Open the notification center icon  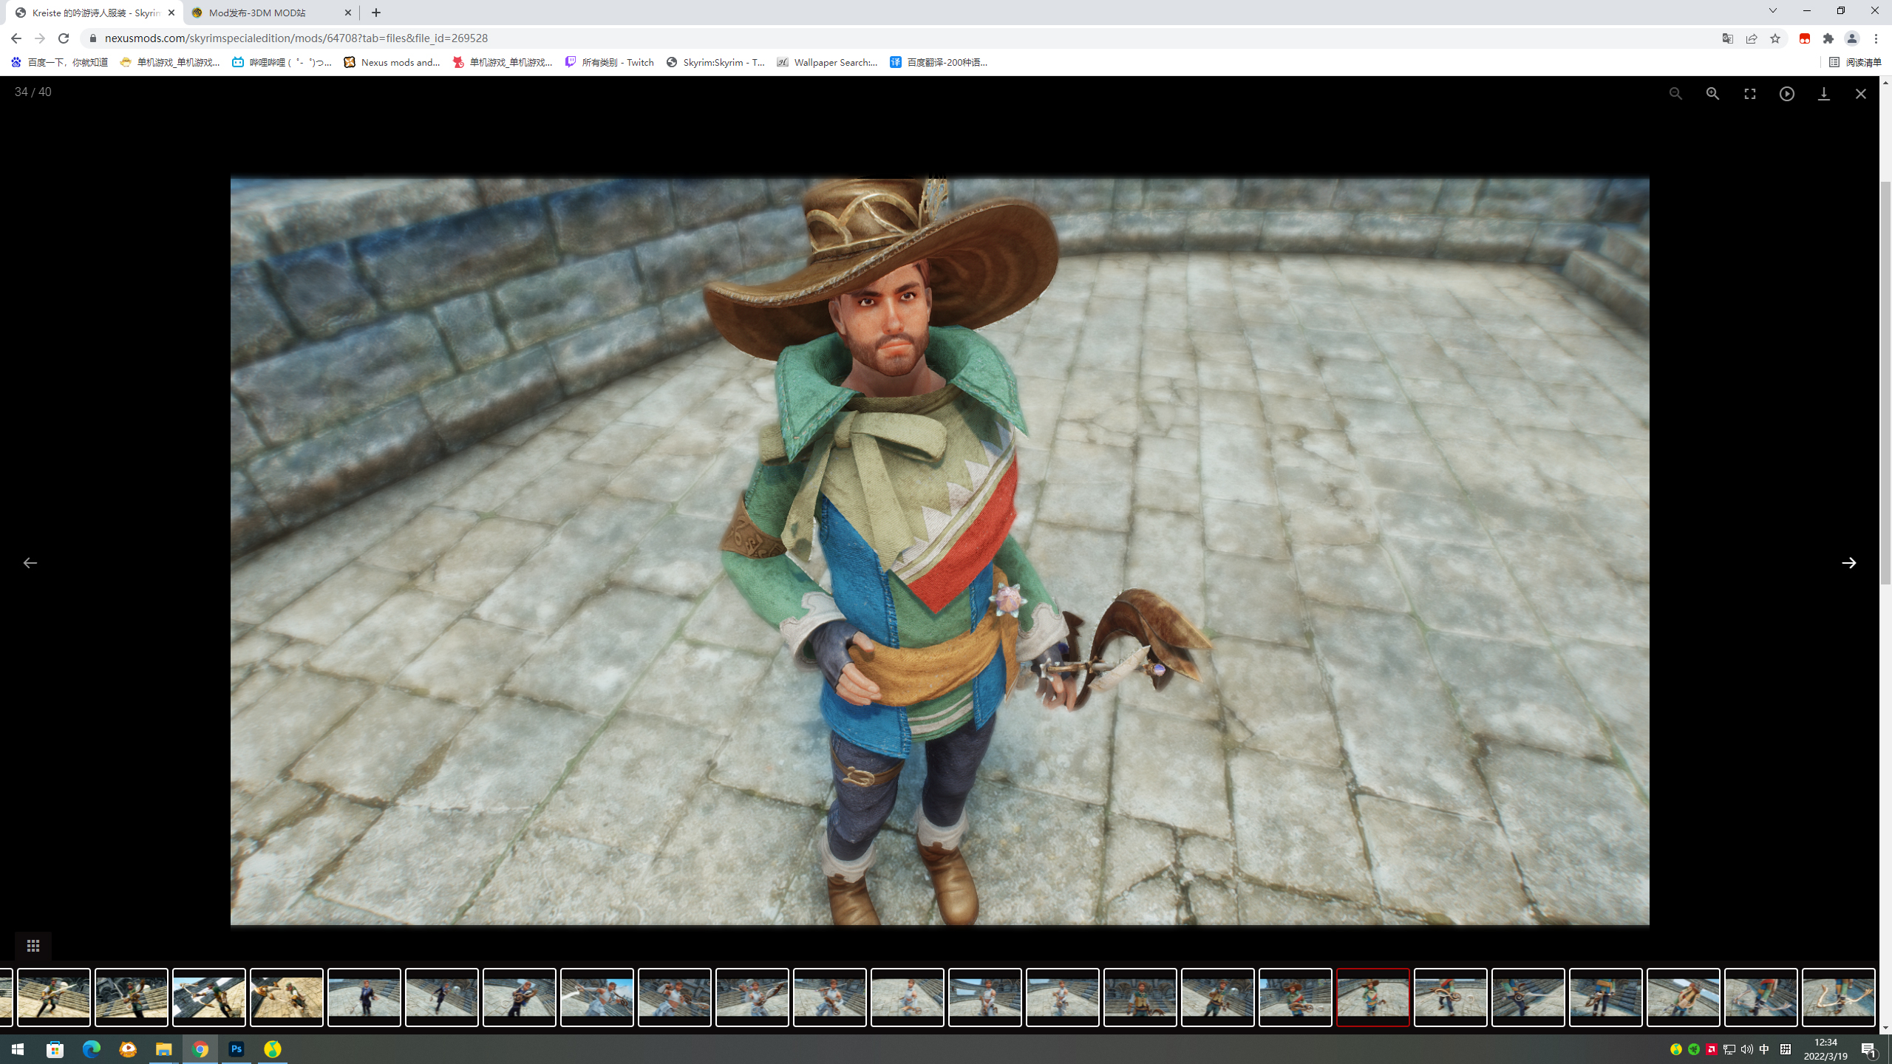click(x=1869, y=1049)
